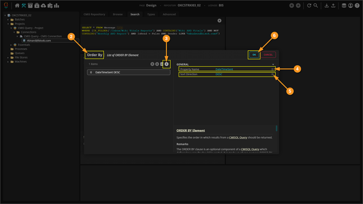Add a new ORDER BY element
363x204 pixels.
click(x=167, y=64)
